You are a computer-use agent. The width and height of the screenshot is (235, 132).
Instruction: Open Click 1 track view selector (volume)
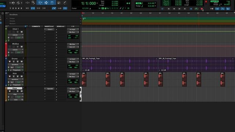coord(15,35)
